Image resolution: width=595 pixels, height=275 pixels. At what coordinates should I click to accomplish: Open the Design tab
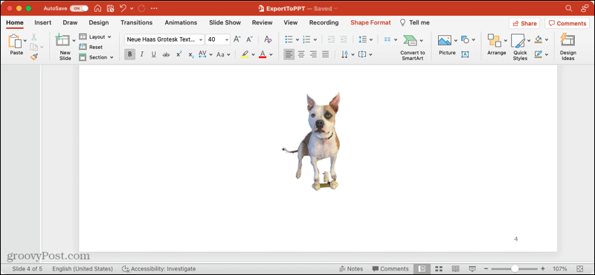pos(99,23)
